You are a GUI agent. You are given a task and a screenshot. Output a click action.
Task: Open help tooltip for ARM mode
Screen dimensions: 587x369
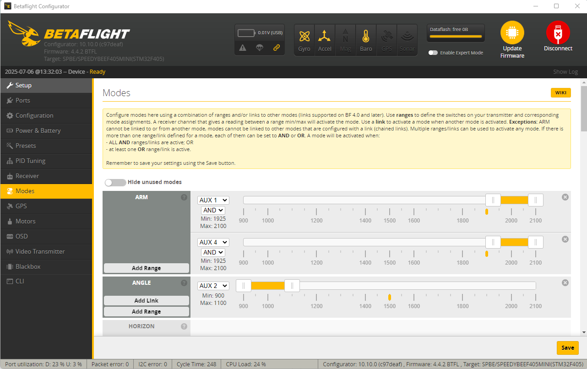[184, 197]
